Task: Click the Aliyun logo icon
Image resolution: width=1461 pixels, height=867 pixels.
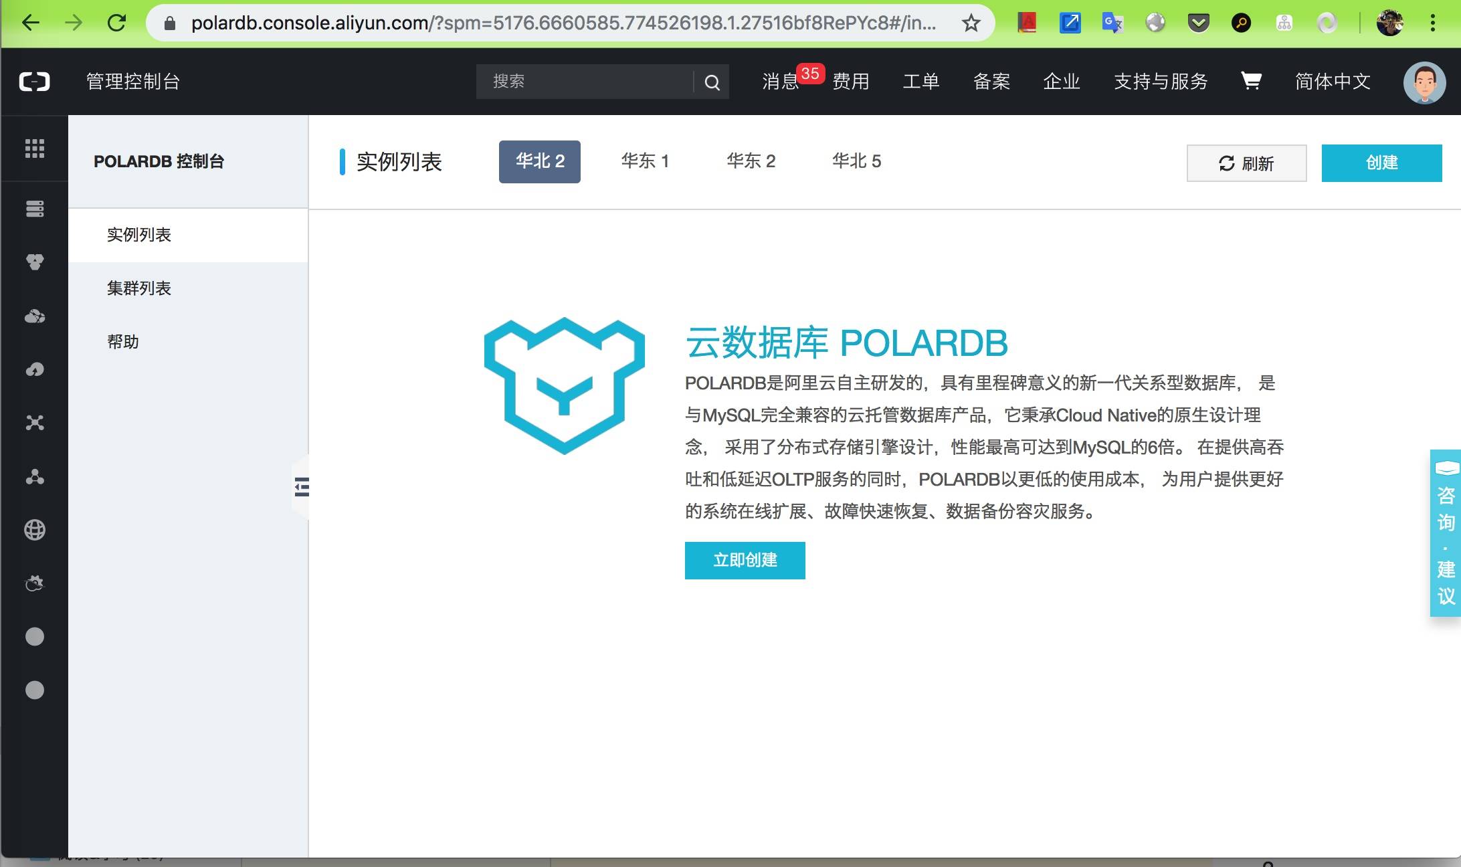Action: pyautogui.click(x=34, y=82)
